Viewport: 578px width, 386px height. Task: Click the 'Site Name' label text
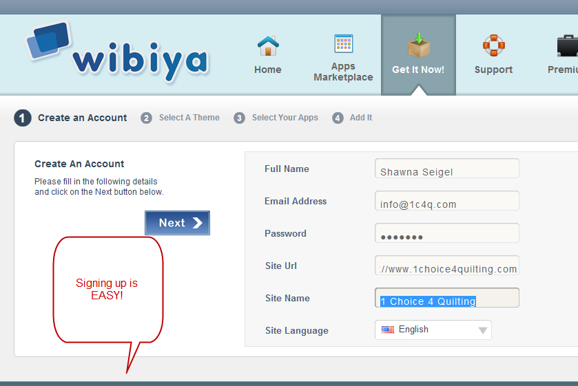[x=287, y=299]
